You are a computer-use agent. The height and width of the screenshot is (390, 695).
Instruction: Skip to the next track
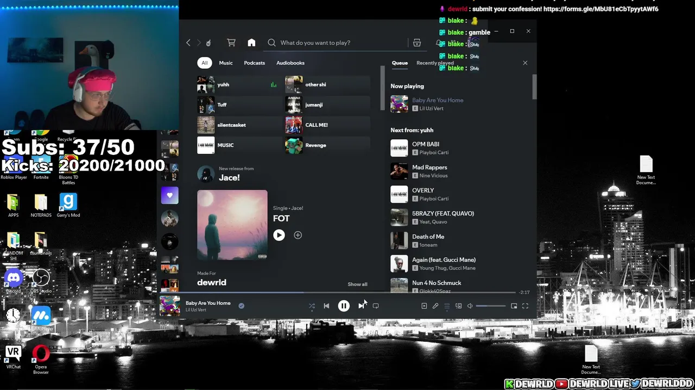(x=361, y=306)
